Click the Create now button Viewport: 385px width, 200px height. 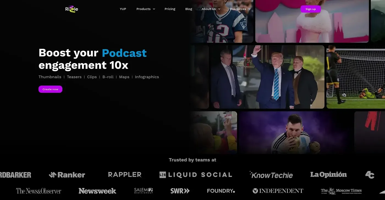pos(50,89)
